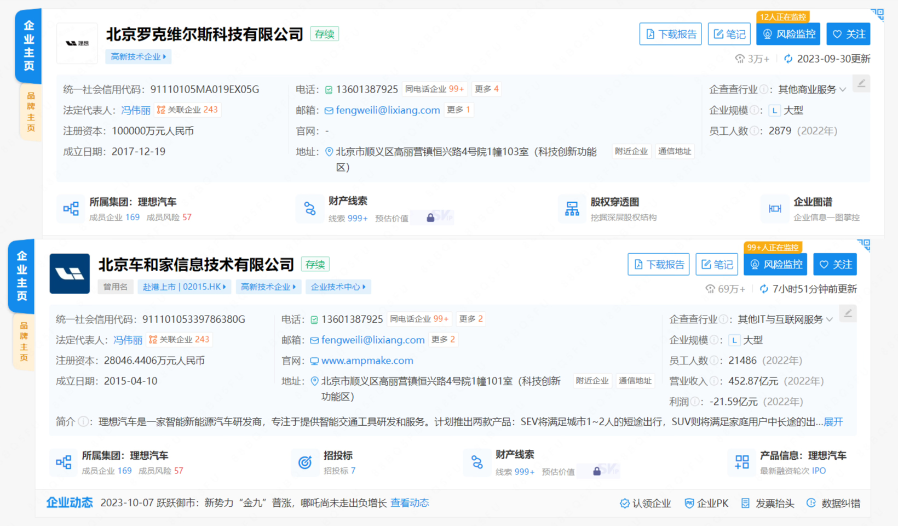Expand company 简介 with 展开 link
This screenshot has height=526, width=898.
tap(833, 422)
